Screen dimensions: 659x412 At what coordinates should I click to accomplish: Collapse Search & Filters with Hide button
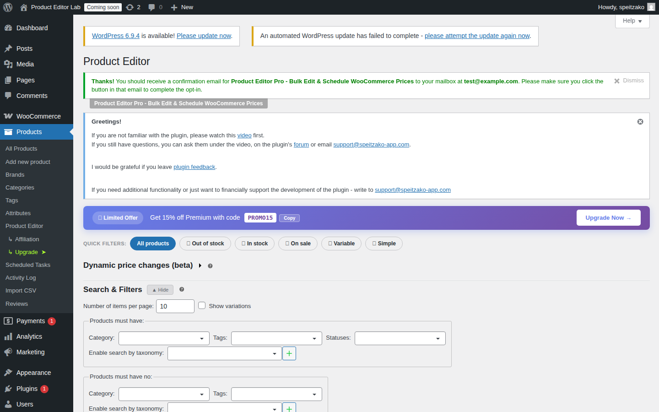(160, 290)
